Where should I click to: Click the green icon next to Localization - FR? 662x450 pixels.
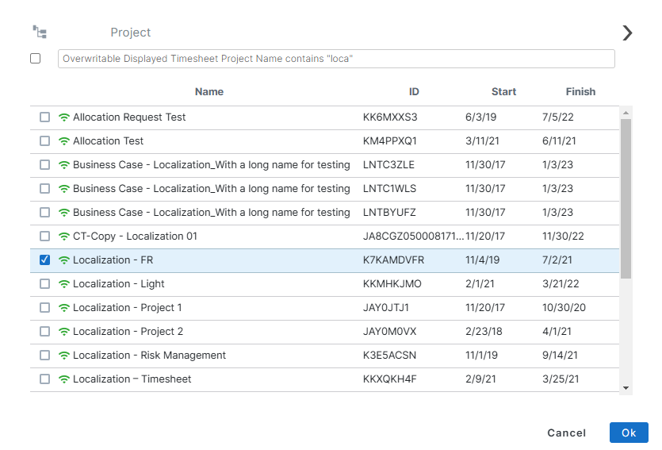point(64,260)
